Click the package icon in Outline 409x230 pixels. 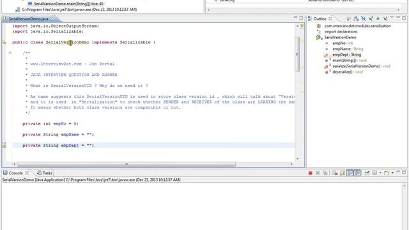click(x=319, y=26)
